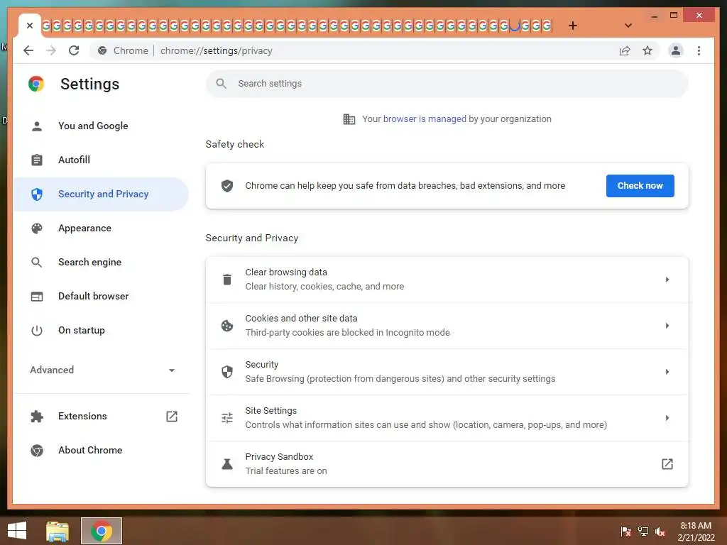Click the Chrome logo beside Settings title
The image size is (727, 545).
[x=36, y=84]
